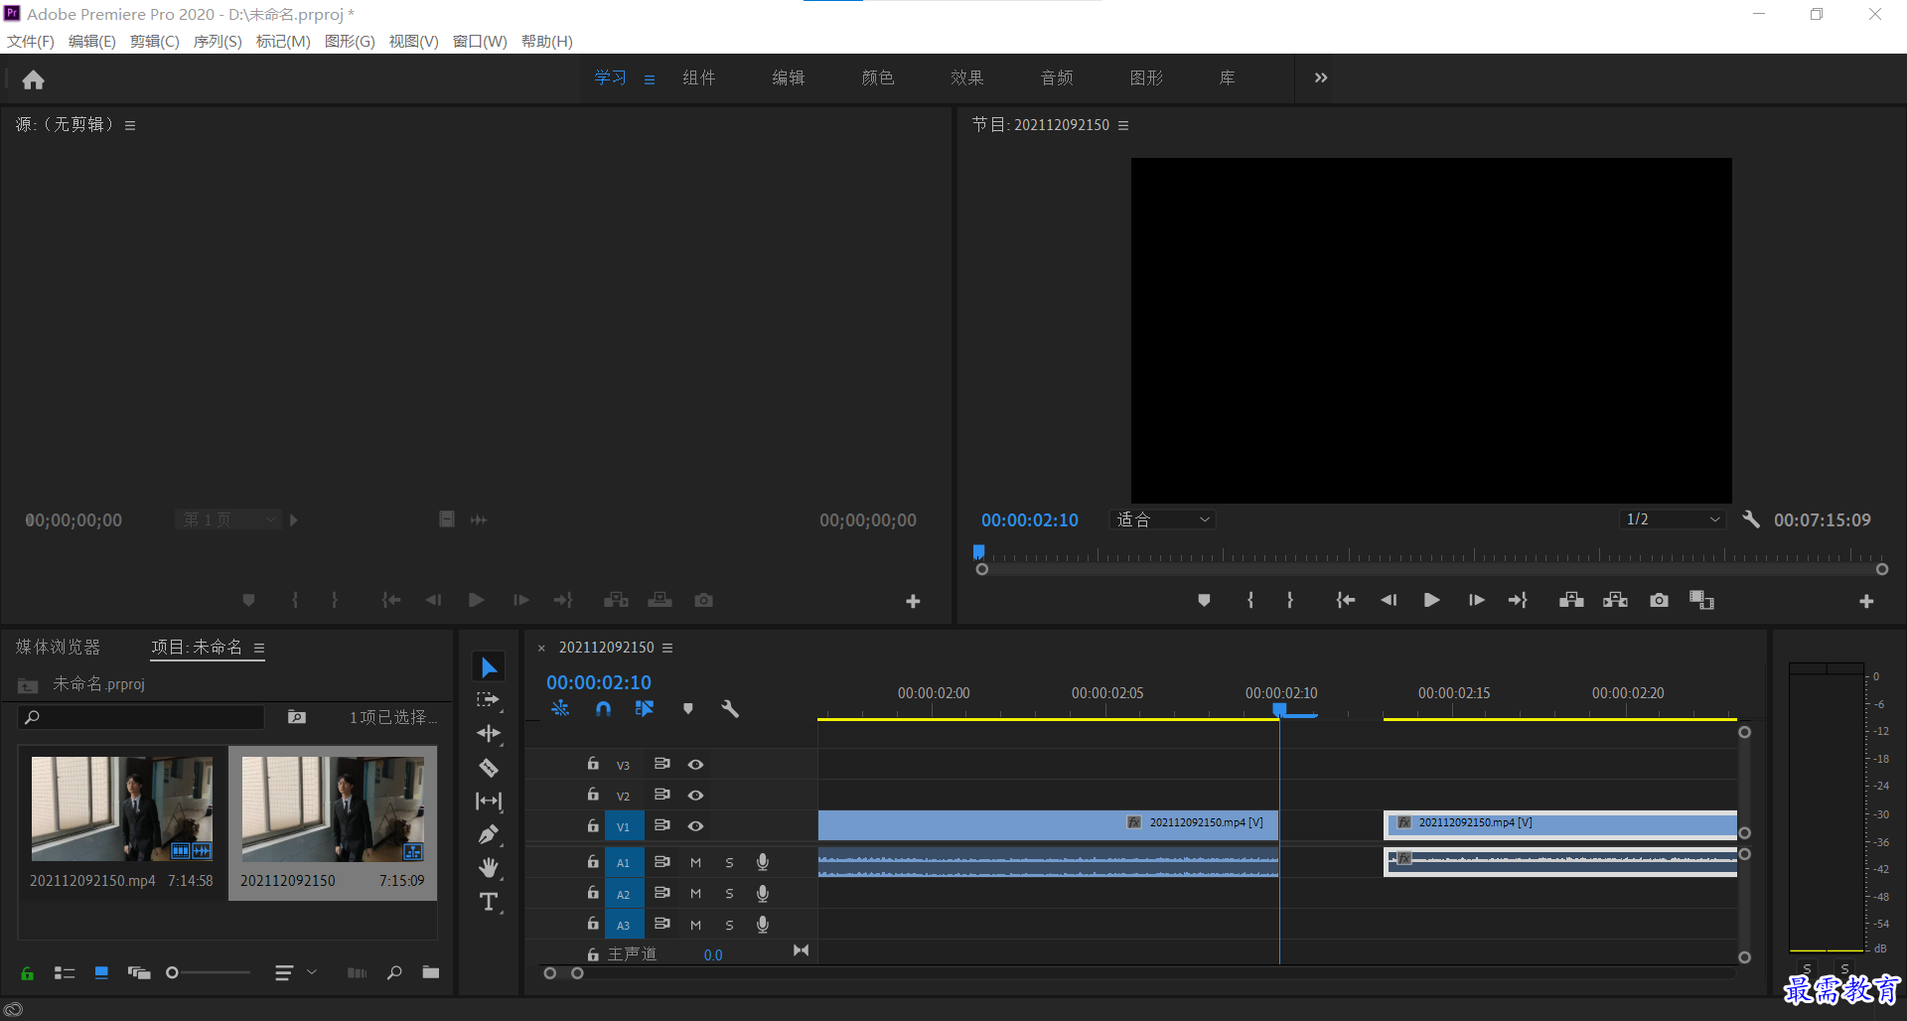This screenshot has height=1021, width=1907.
Task: Open project panel menu icon
Action: click(259, 648)
